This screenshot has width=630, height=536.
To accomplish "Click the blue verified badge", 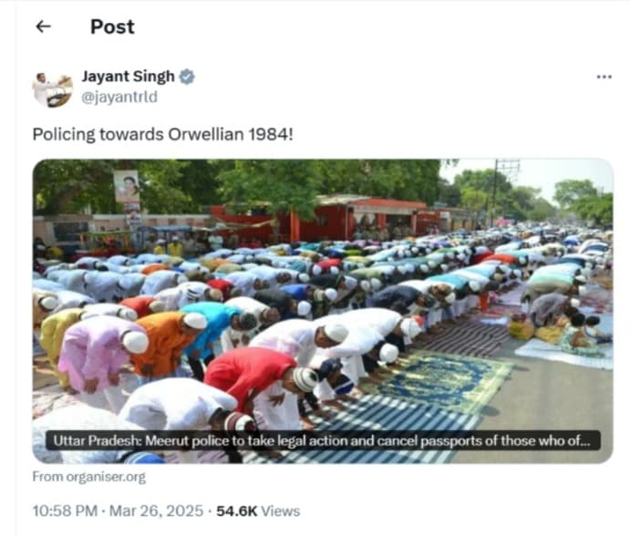I will tap(187, 77).
